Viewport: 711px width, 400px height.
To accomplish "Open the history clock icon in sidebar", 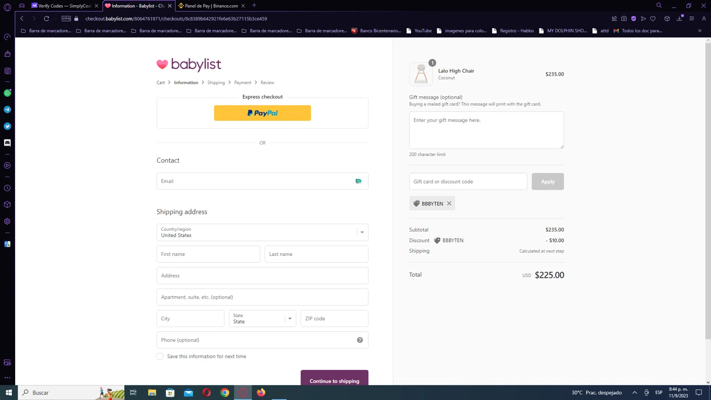I will tap(8, 188).
